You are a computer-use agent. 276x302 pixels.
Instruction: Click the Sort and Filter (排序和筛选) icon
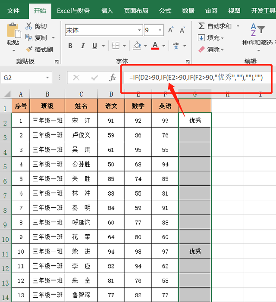257,31
